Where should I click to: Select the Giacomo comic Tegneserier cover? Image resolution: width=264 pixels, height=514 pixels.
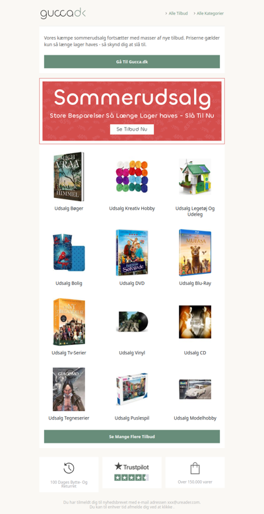(69, 389)
